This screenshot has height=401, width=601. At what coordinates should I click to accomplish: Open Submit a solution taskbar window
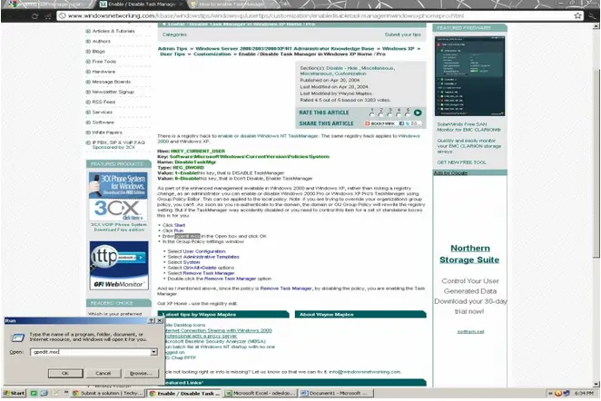(x=108, y=394)
